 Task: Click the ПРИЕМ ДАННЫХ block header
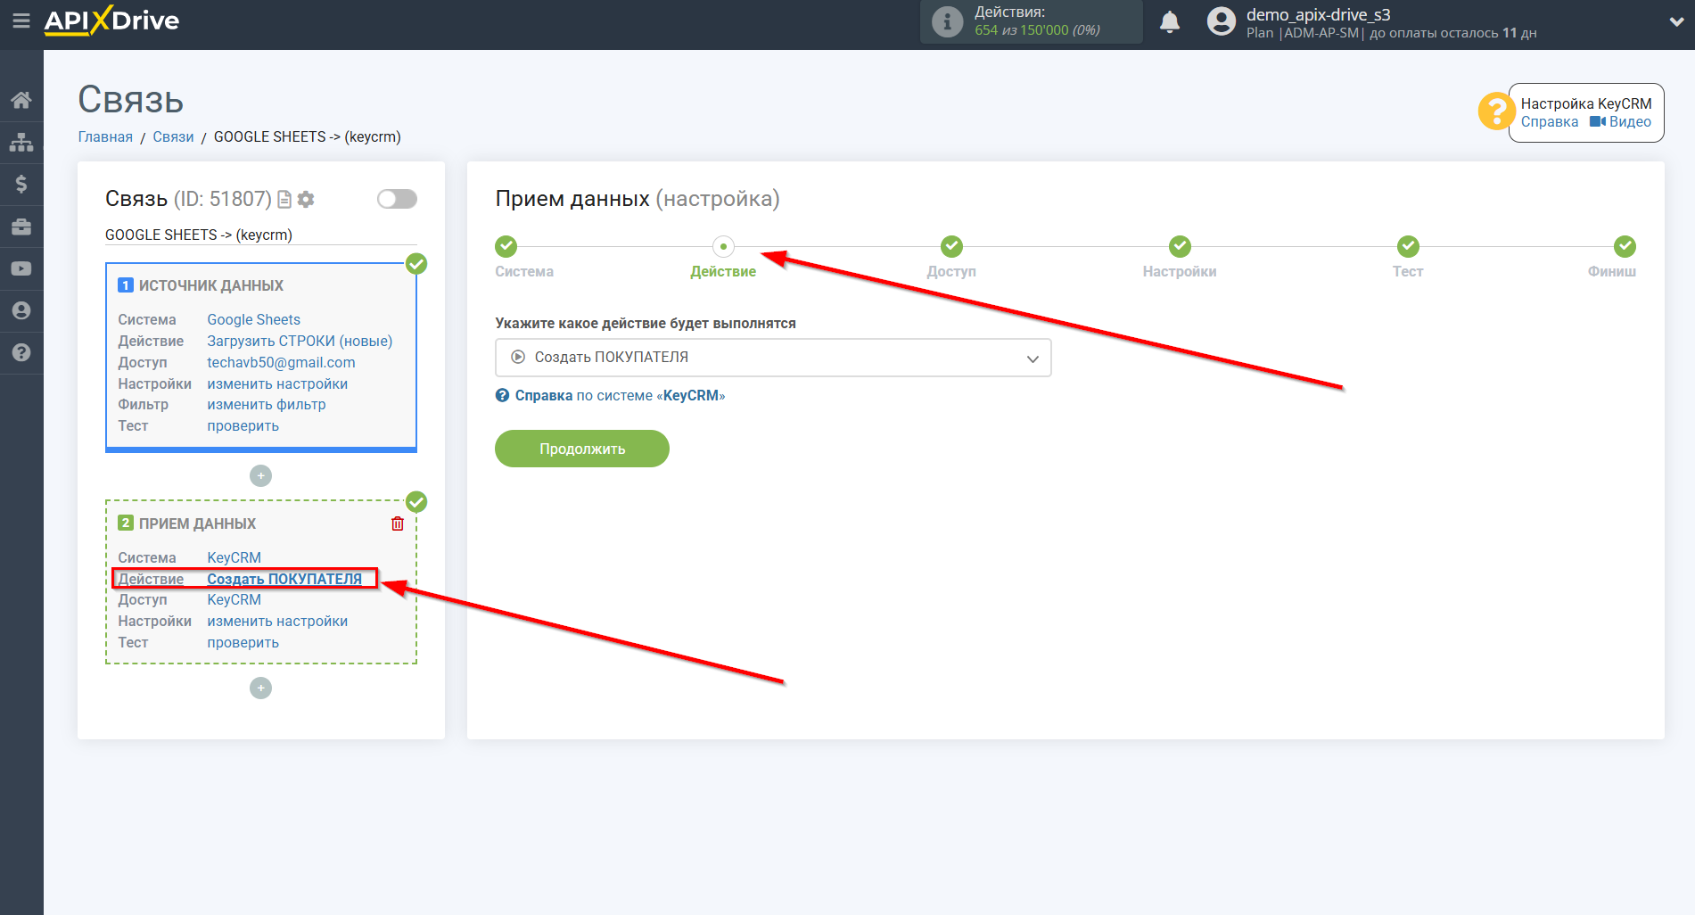pyautogui.click(x=197, y=523)
